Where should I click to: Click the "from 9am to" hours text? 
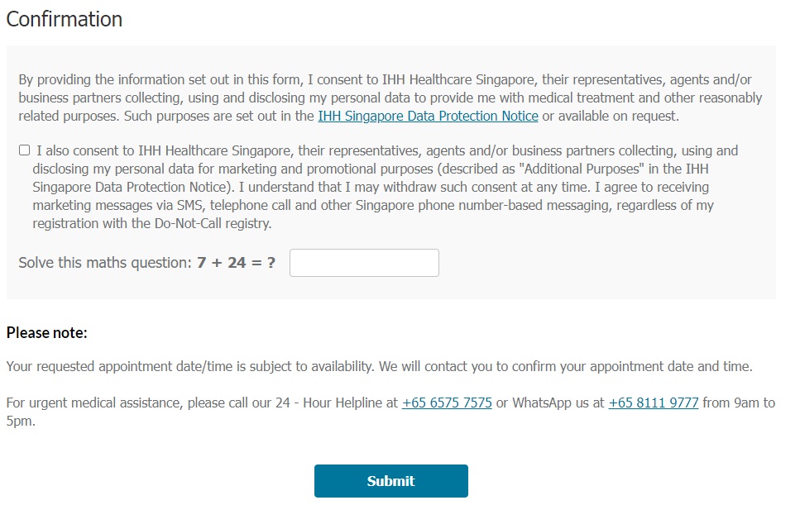(739, 403)
